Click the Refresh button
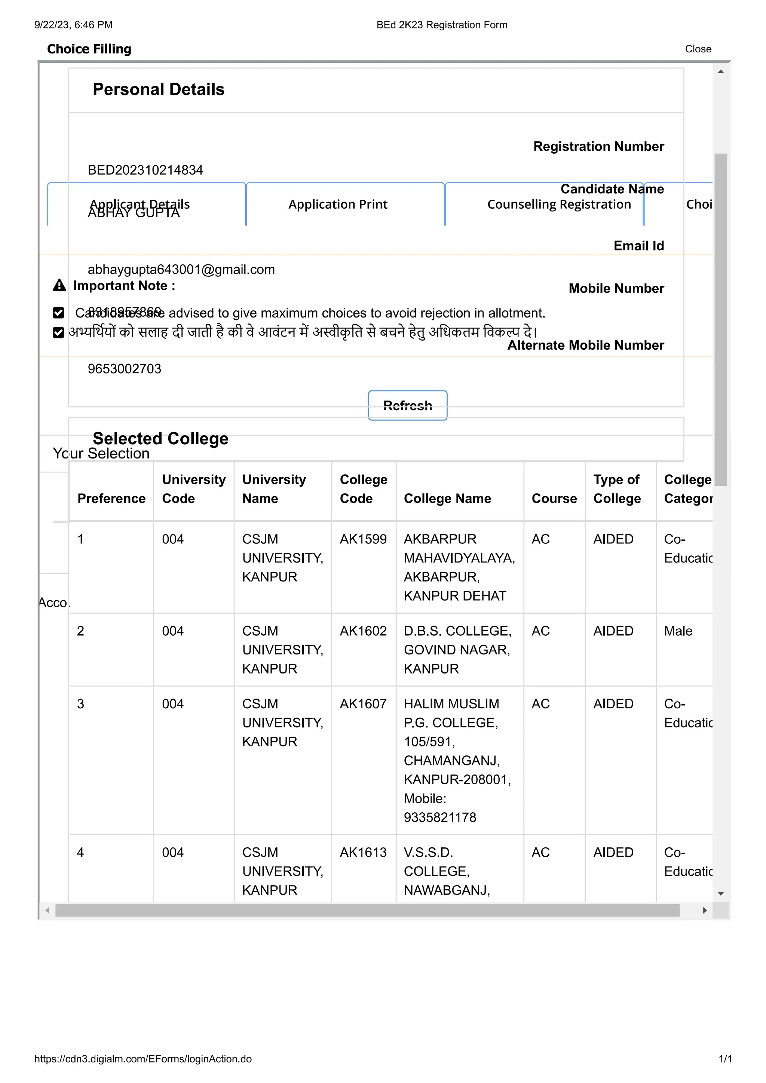The height and width of the screenshot is (1083, 766). pos(408,405)
